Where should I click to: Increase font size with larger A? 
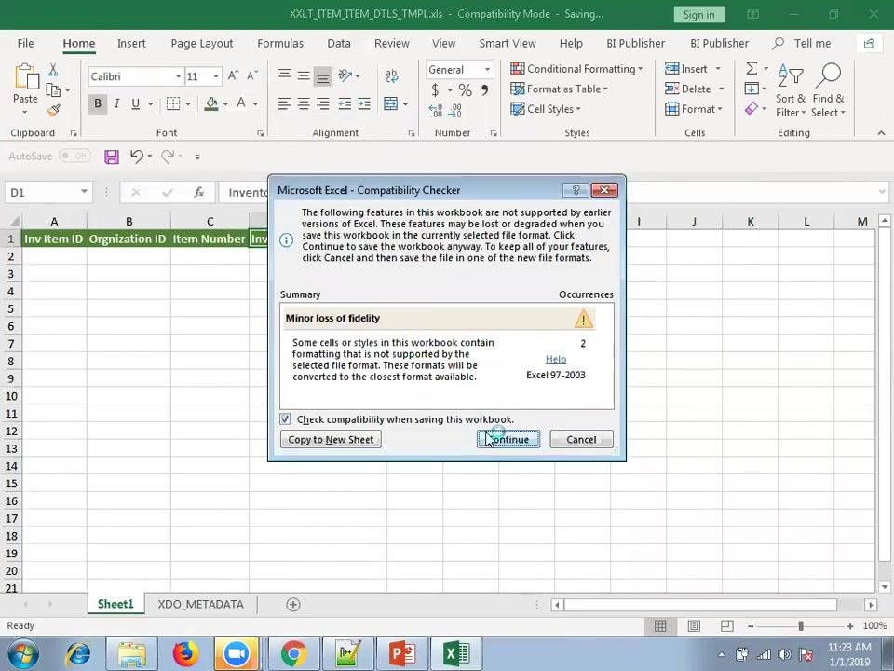(233, 75)
